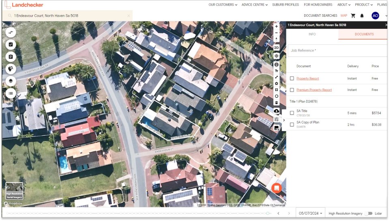Click the cloud download icon
The height and width of the screenshot is (221, 389).
click(276, 111)
